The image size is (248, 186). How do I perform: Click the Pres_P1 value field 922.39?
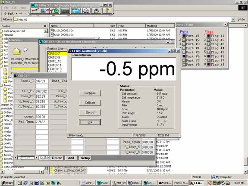[x=42, y=96]
